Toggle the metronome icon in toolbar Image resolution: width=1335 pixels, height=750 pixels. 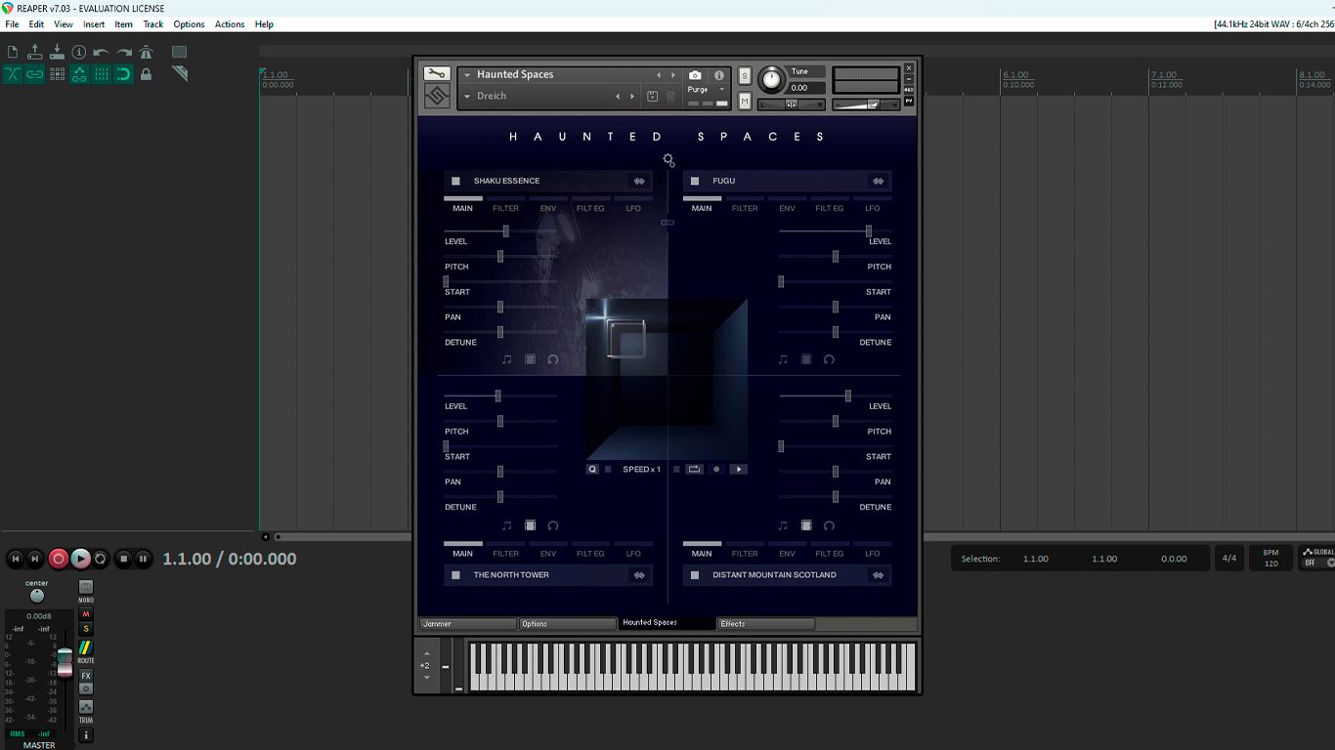[147, 52]
